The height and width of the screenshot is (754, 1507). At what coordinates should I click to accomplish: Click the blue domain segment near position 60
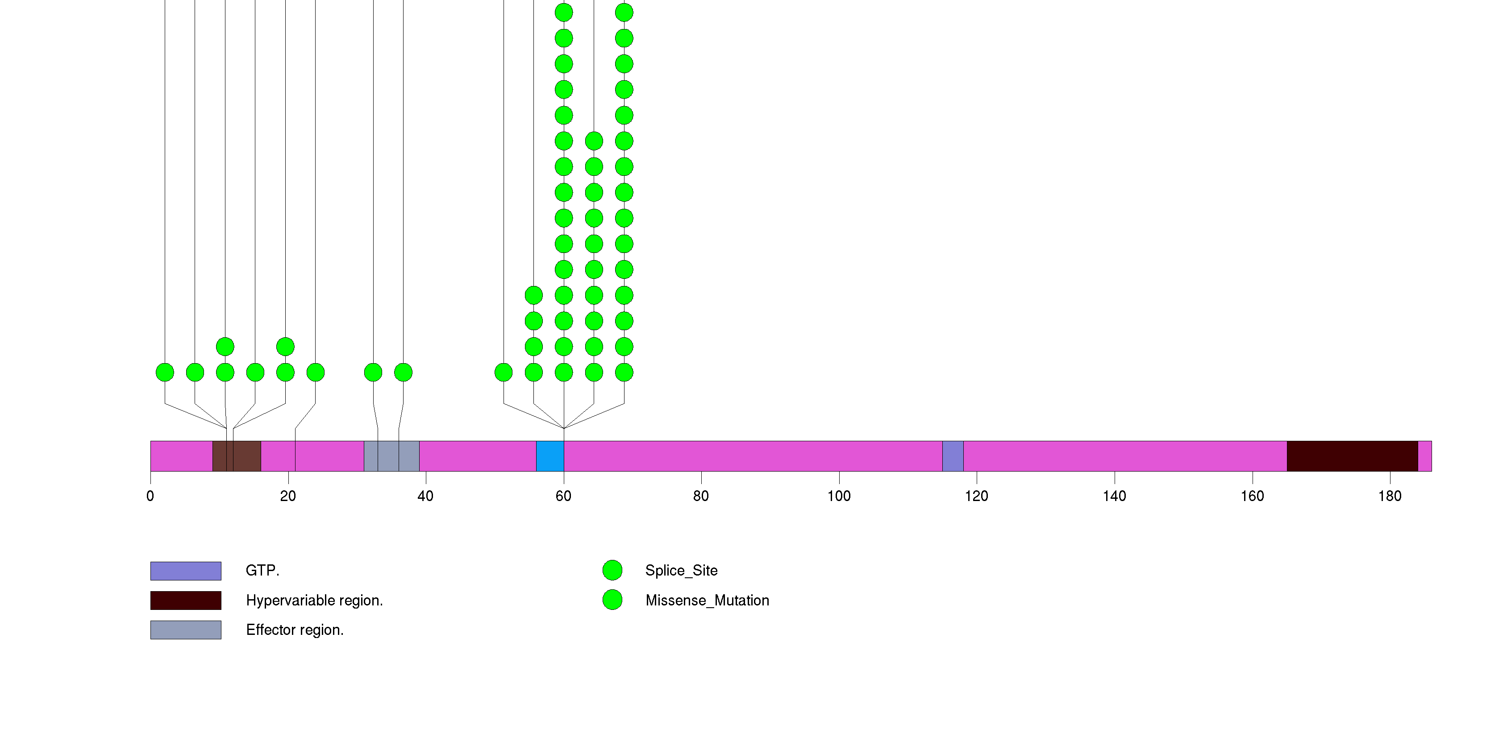(550, 456)
